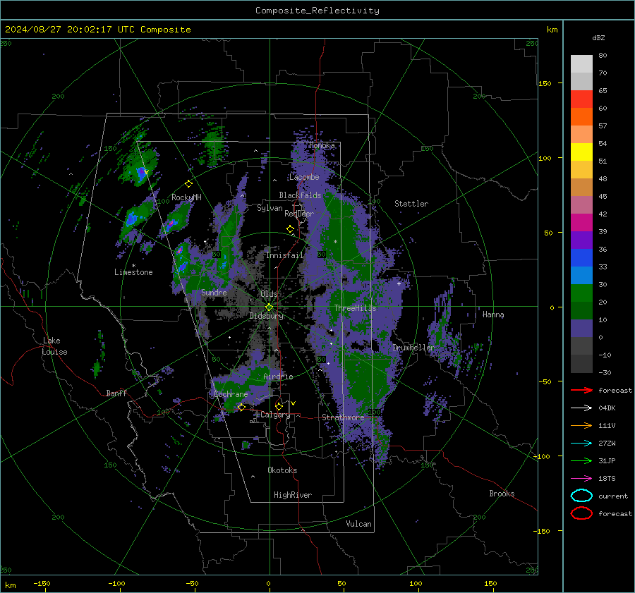Screen dimensions: 635x593
Task: Click the Innisfail city label
Action: (x=284, y=255)
